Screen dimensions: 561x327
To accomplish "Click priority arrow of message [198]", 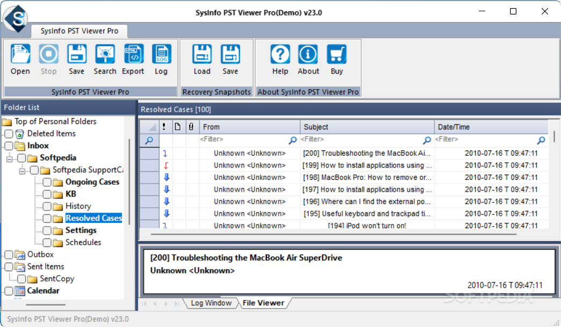I will coord(166,177).
